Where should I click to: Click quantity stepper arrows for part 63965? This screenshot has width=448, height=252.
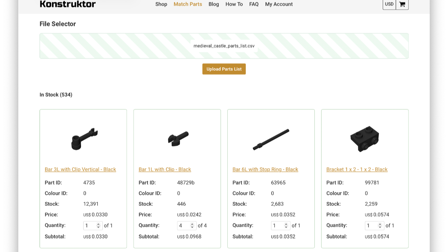tap(286, 226)
